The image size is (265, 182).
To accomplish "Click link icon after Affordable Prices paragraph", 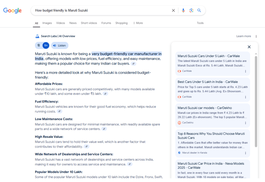I will pyautogui.click(x=105, y=94).
